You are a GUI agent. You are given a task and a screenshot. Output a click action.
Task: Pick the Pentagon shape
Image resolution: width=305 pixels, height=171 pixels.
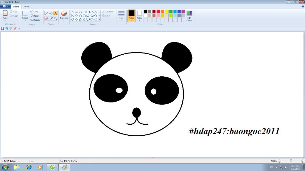[x=80, y=16]
